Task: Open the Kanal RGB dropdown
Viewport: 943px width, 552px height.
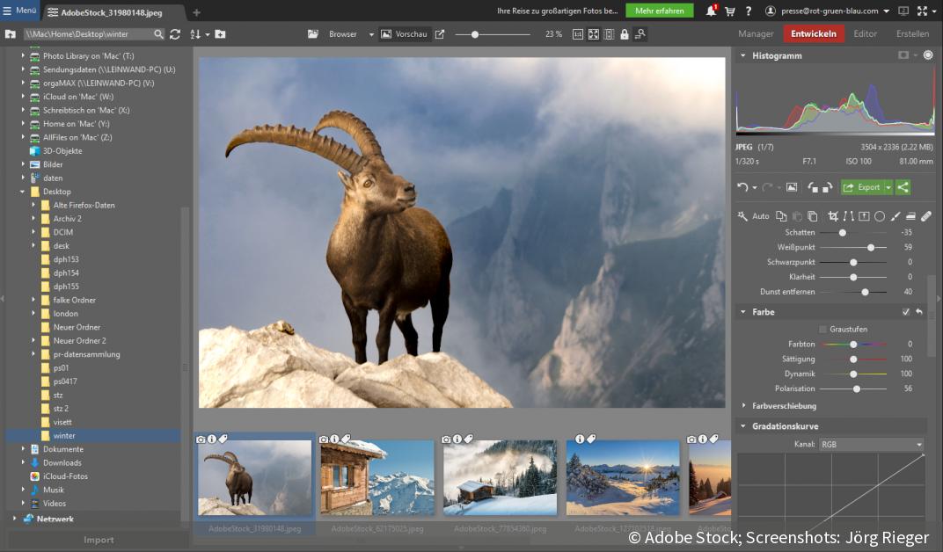Action: [871, 445]
